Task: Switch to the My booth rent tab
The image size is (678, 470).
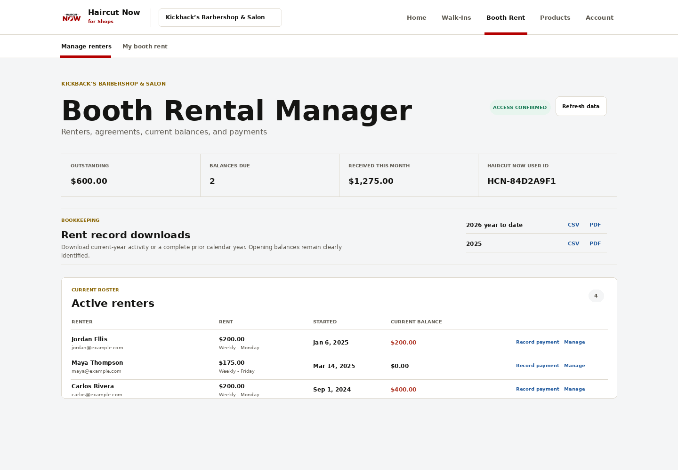Action: [145, 47]
